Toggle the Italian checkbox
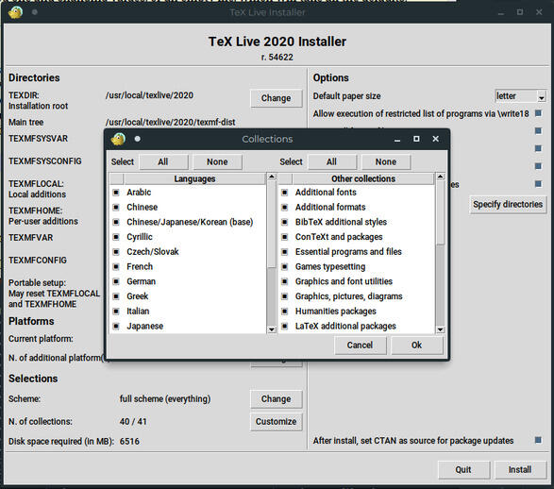Screen dimensions: 554x489 pos(115,311)
